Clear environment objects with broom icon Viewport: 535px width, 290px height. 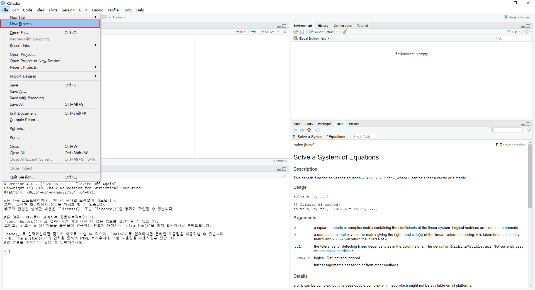(345, 32)
